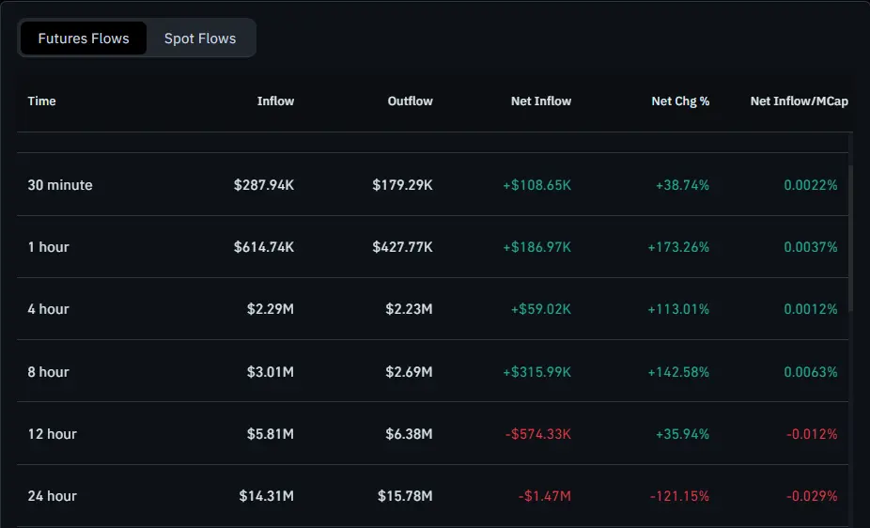
Task: Select the Futures Flows tab
Action: pyautogui.click(x=84, y=39)
